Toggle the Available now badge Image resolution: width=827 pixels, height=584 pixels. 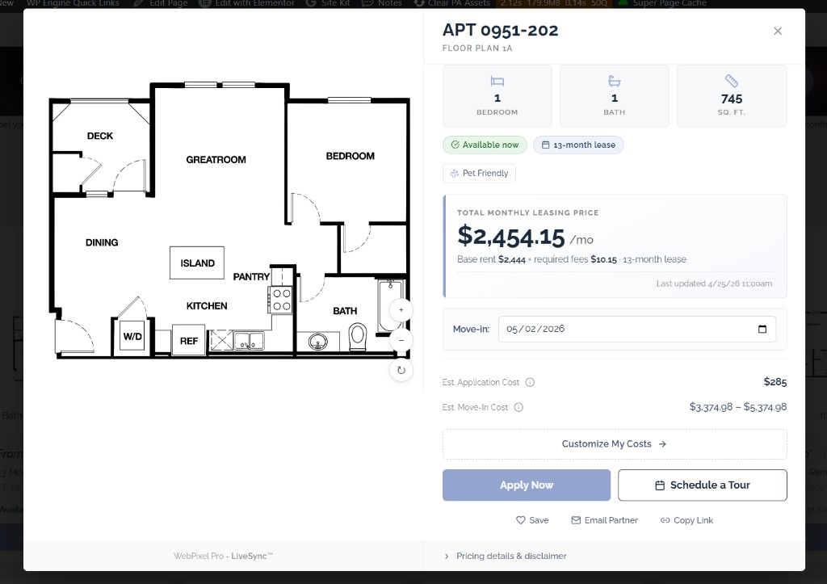click(485, 145)
